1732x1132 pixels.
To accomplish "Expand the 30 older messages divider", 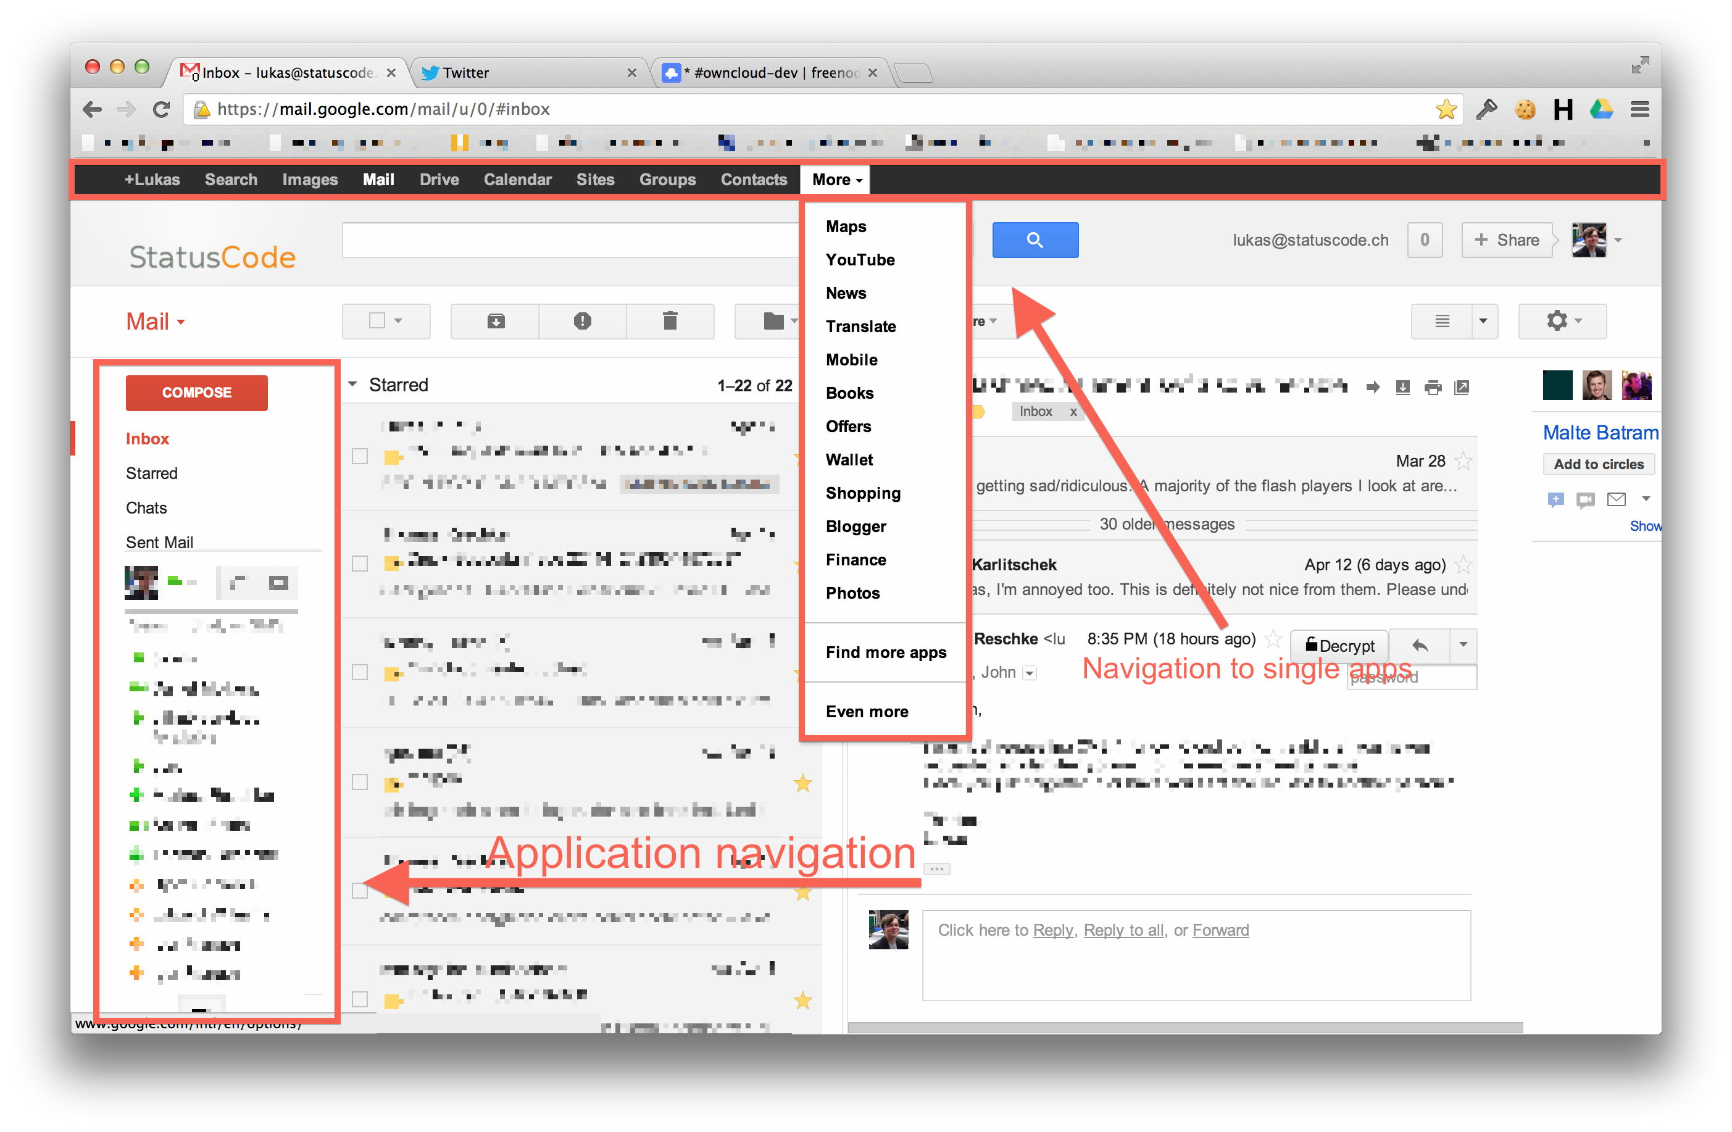I will click(1167, 525).
